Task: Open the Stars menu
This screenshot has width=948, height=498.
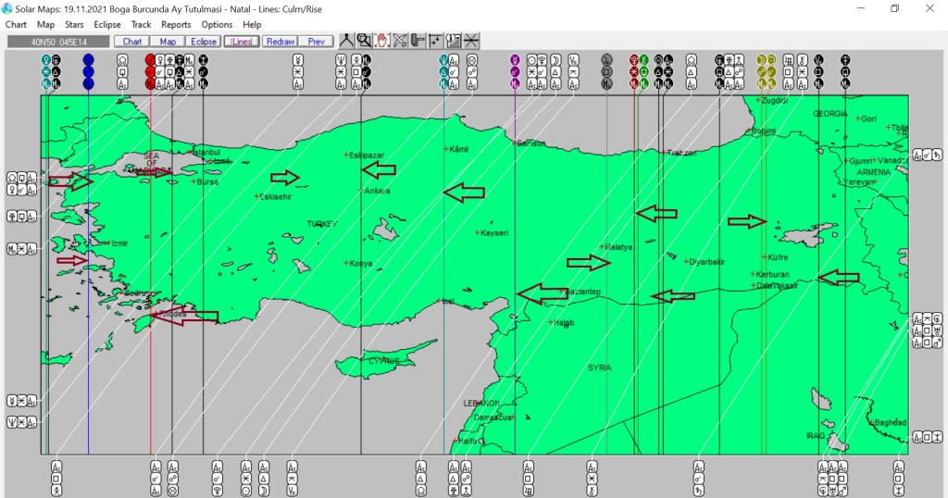Action: click(x=73, y=25)
